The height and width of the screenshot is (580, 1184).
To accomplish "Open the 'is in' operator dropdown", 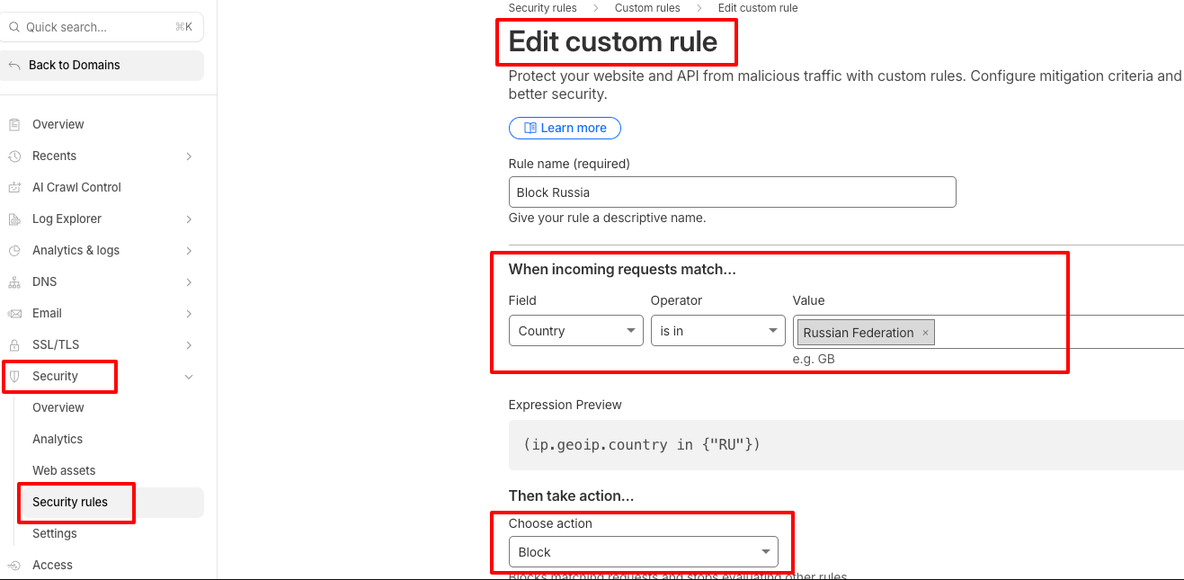I will pyautogui.click(x=717, y=331).
